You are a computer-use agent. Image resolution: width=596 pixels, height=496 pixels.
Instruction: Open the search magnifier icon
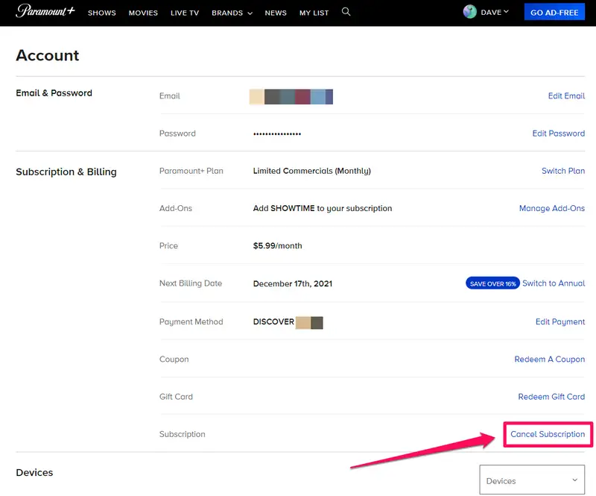346,12
